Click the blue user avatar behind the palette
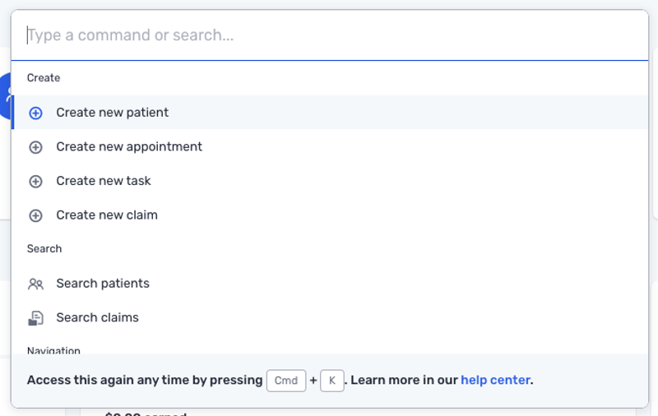 (6, 95)
